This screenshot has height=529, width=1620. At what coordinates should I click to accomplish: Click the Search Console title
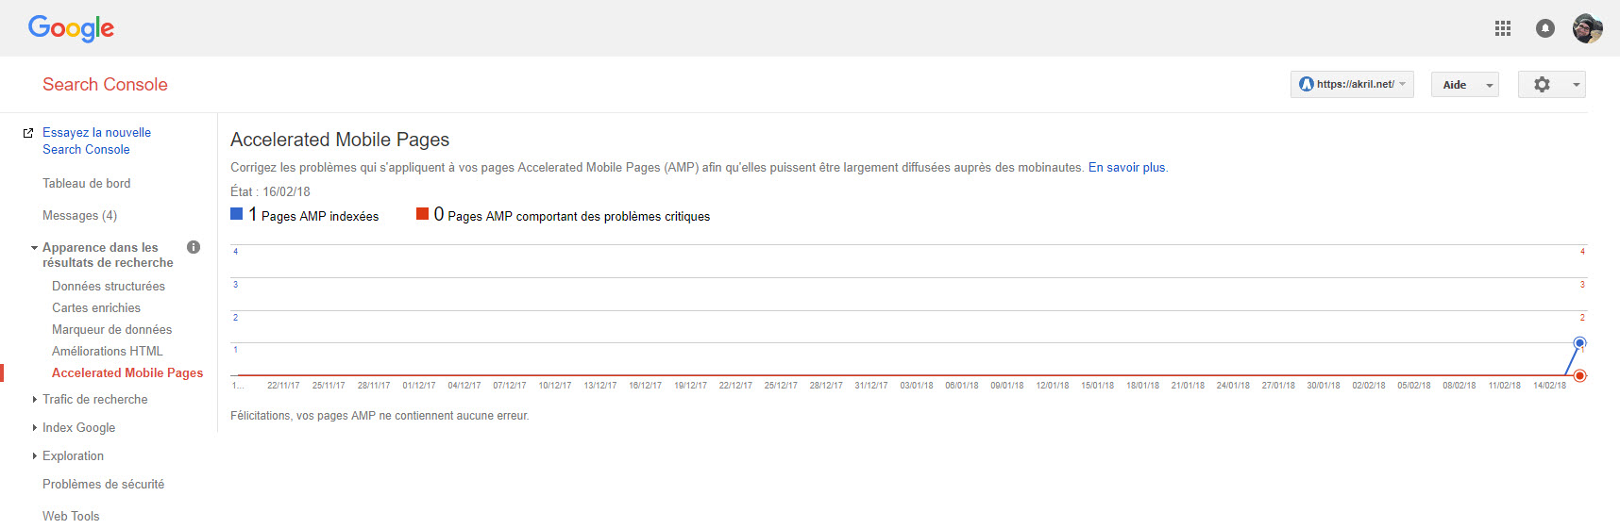pos(105,84)
